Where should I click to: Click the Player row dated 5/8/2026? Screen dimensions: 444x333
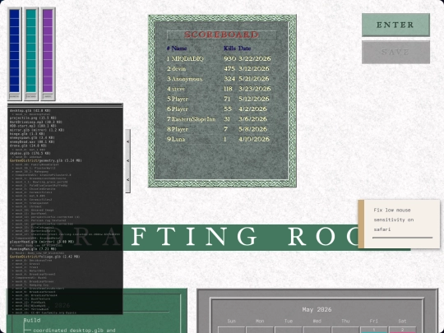219,129
